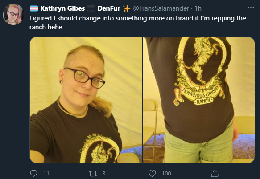This screenshot has width=260, height=179.
Task: Open the three-dot more options menu
Action: [x=251, y=8]
